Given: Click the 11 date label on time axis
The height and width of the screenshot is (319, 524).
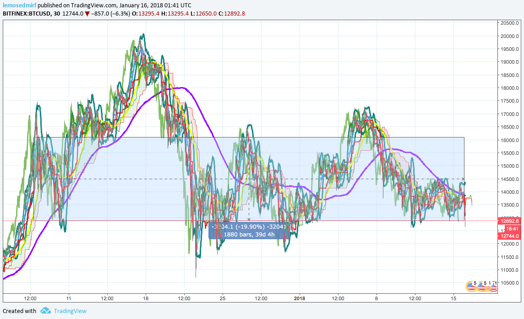Looking at the screenshot, I should 69,298.
